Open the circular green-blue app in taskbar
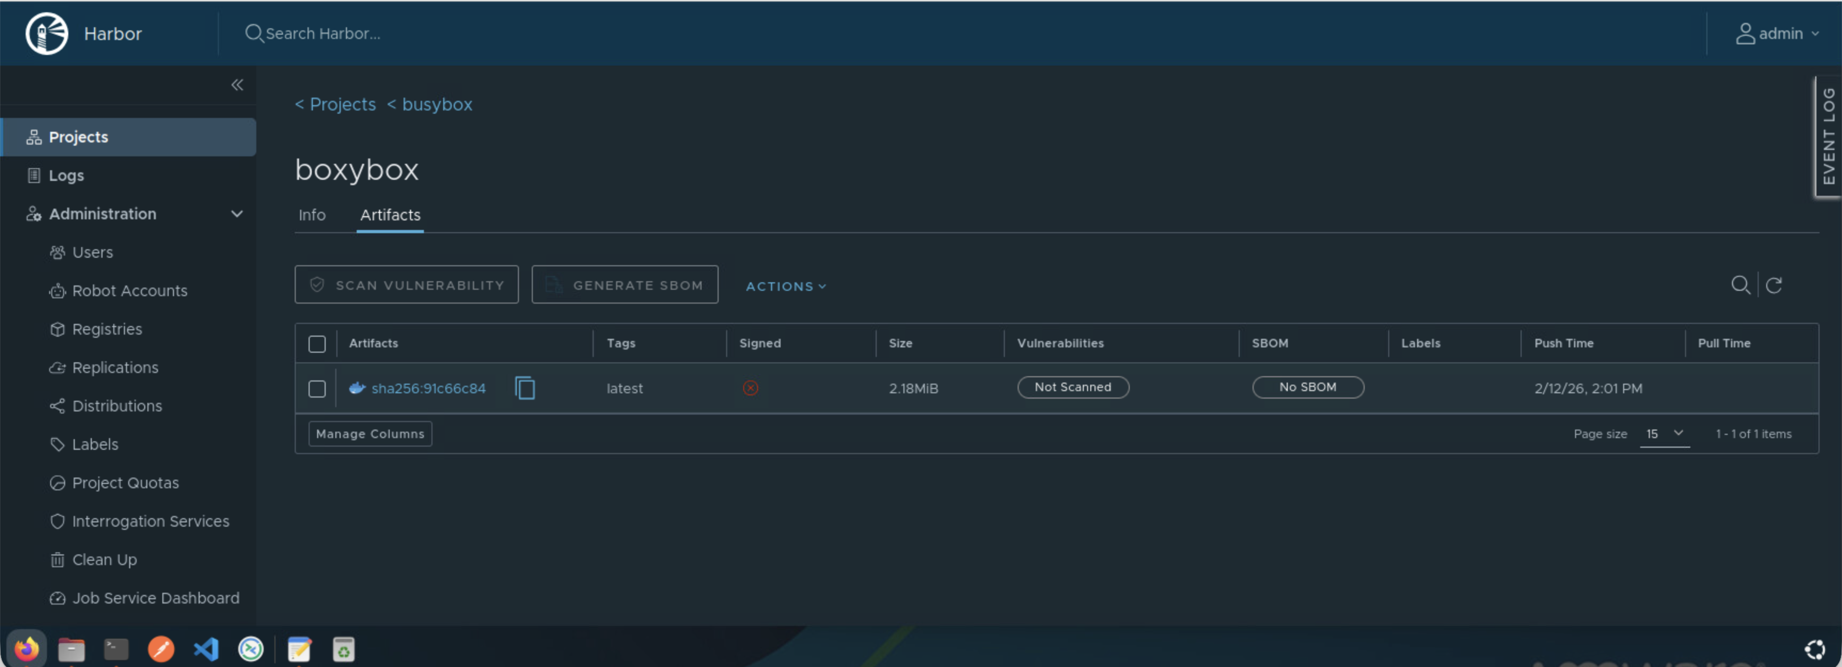This screenshot has width=1842, height=667. pyautogui.click(x=251, y=649)
